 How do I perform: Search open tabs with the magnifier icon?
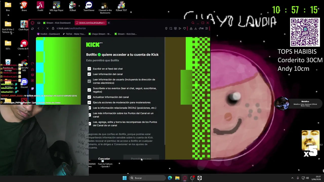click(193, 23)
